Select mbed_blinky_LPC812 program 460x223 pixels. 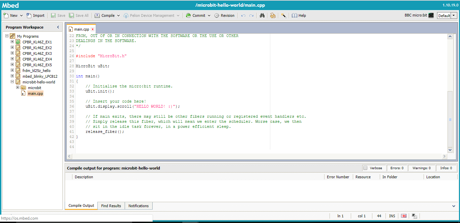40,76
